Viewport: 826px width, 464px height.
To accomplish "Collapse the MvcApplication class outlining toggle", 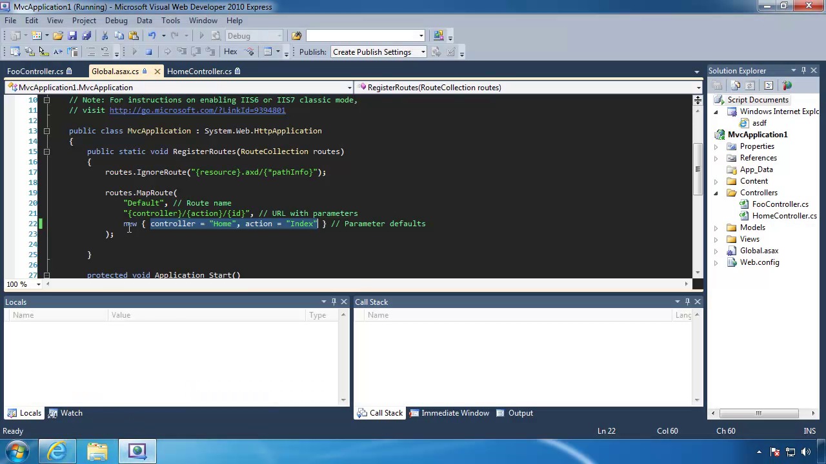I will [x=46, y=131].
